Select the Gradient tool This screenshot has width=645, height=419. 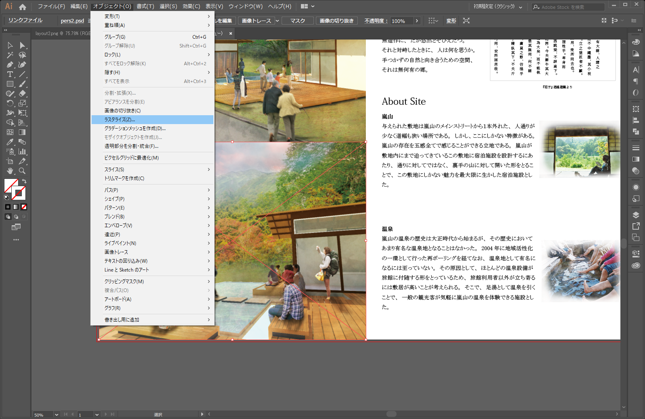coord(23,132)
